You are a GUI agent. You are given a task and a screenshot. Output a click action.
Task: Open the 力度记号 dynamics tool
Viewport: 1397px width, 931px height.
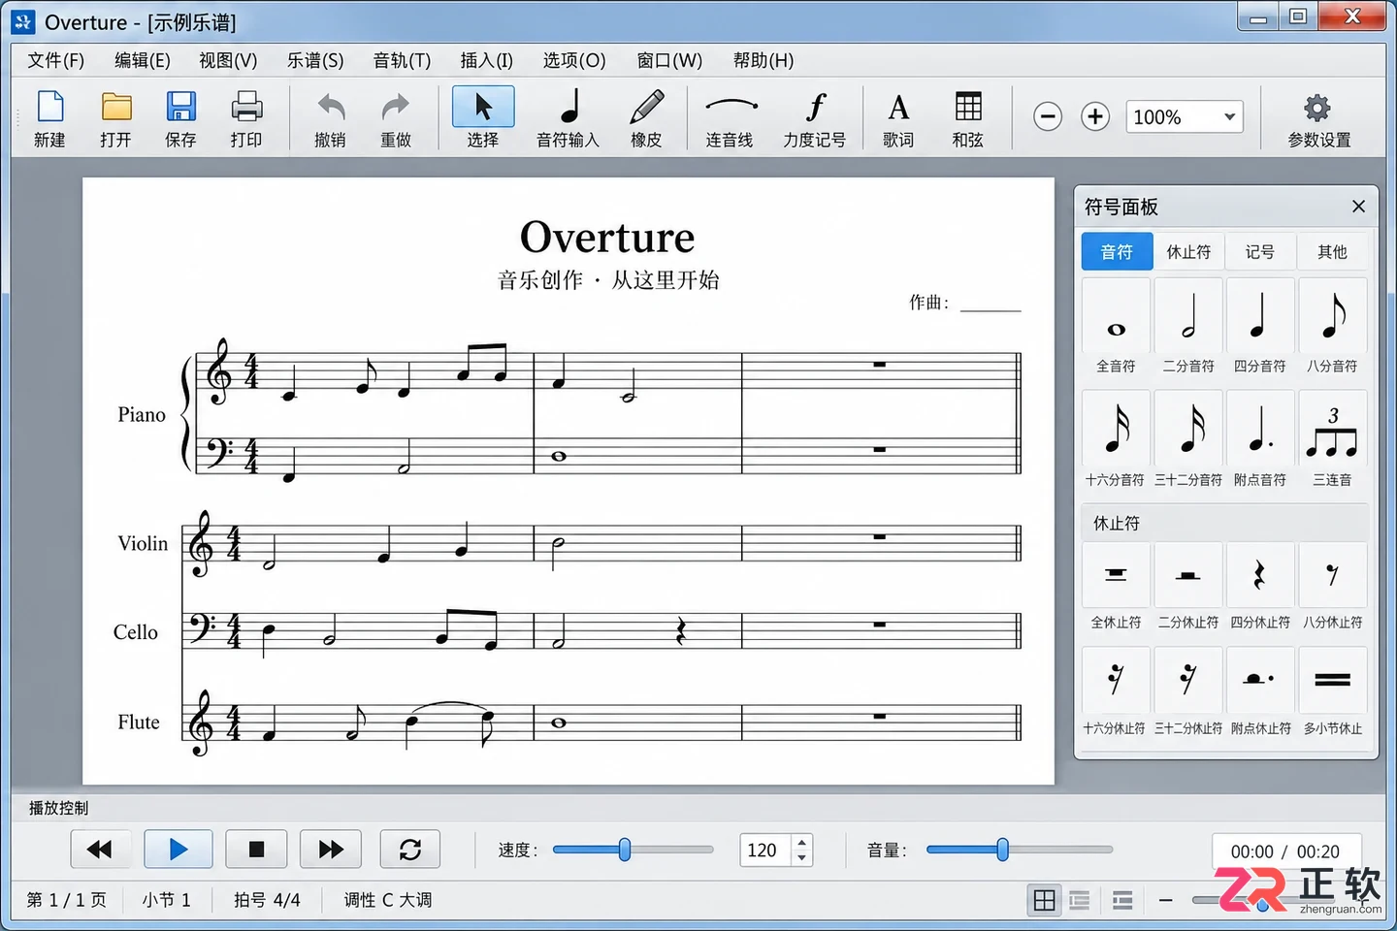(x=815, y=118)
